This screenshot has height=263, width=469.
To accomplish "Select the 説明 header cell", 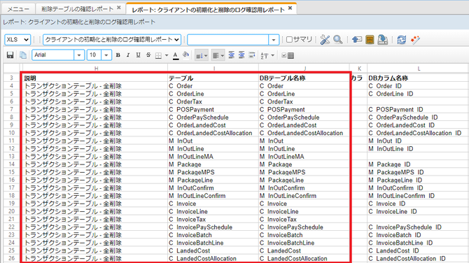I will click(95, 78).
